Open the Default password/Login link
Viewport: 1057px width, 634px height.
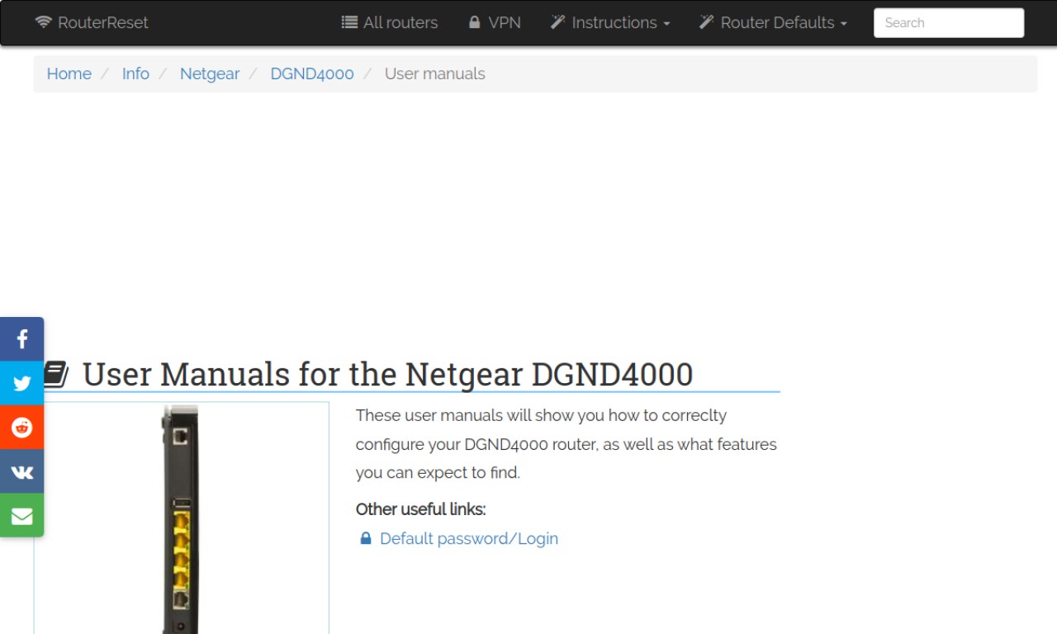[469, 538]
